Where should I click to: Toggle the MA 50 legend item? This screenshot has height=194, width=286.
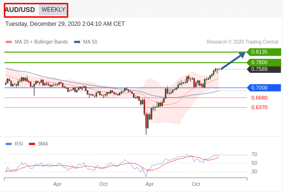coord(86,42)
